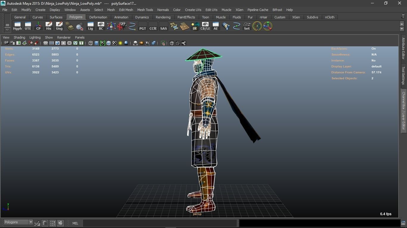The image size is (407, 228).
Task: Click the red film camera shelf icon
Action: (122, 26)
